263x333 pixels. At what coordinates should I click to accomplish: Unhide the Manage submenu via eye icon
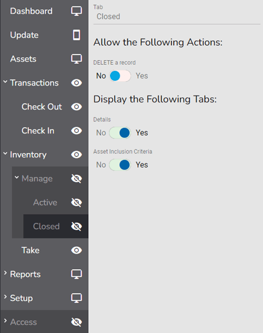76,179
